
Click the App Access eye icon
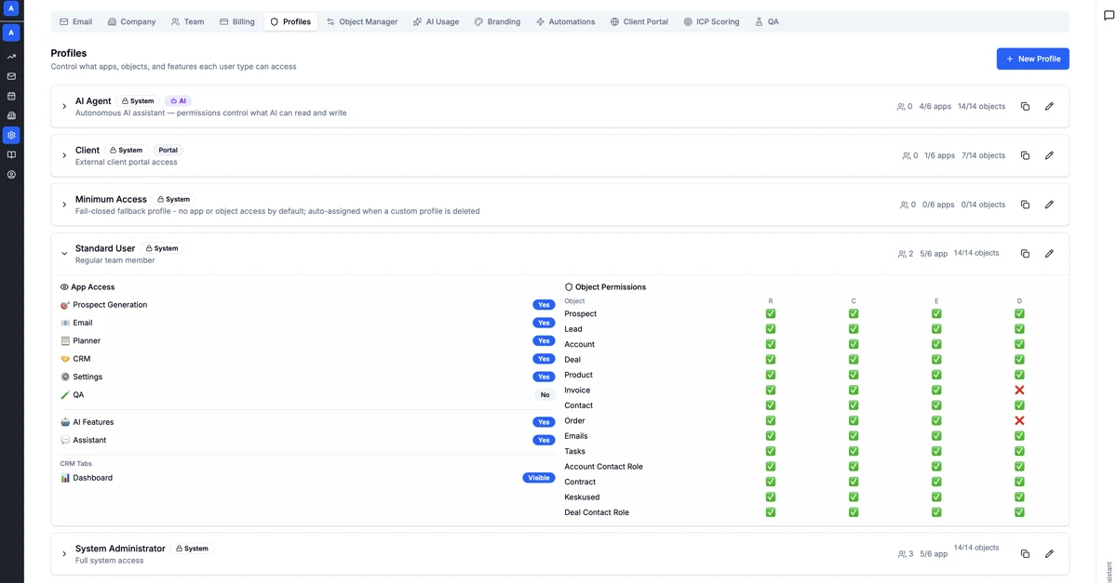coord(64,287)
